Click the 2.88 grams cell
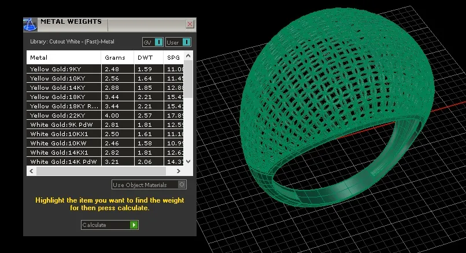466x253 pixels. tap(118, 87)
